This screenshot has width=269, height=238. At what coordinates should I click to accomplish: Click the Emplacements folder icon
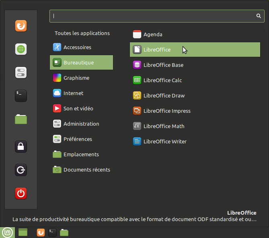pyautogui.click(x=57, y=154)
